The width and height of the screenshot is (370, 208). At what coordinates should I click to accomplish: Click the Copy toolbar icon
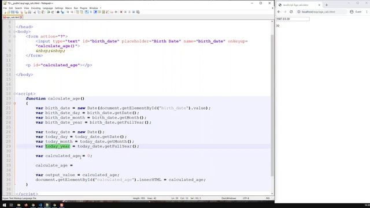tap(39, 12)
